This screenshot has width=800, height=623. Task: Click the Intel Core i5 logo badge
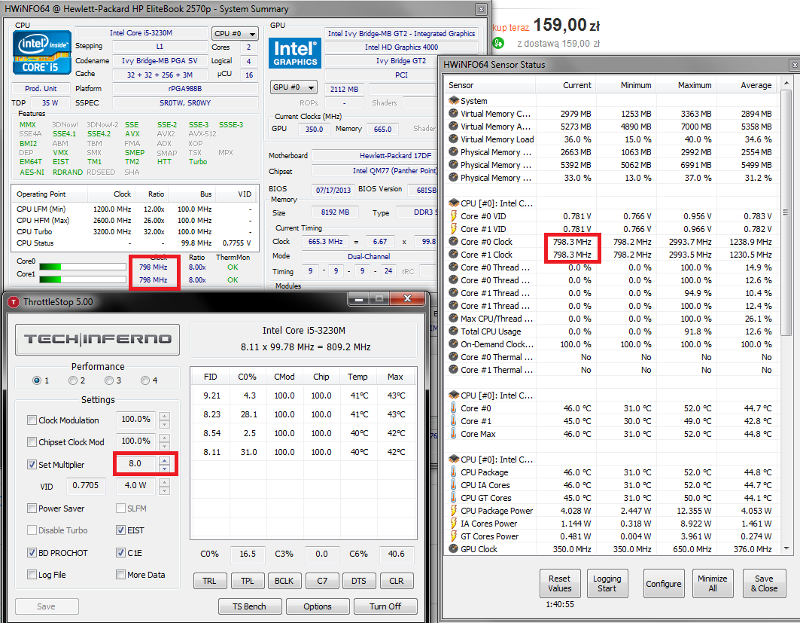click(x=42, y=53)
